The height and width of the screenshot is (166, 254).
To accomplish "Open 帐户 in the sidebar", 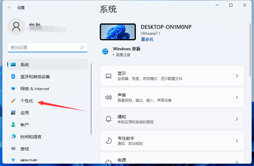I will tap(25, 125).
